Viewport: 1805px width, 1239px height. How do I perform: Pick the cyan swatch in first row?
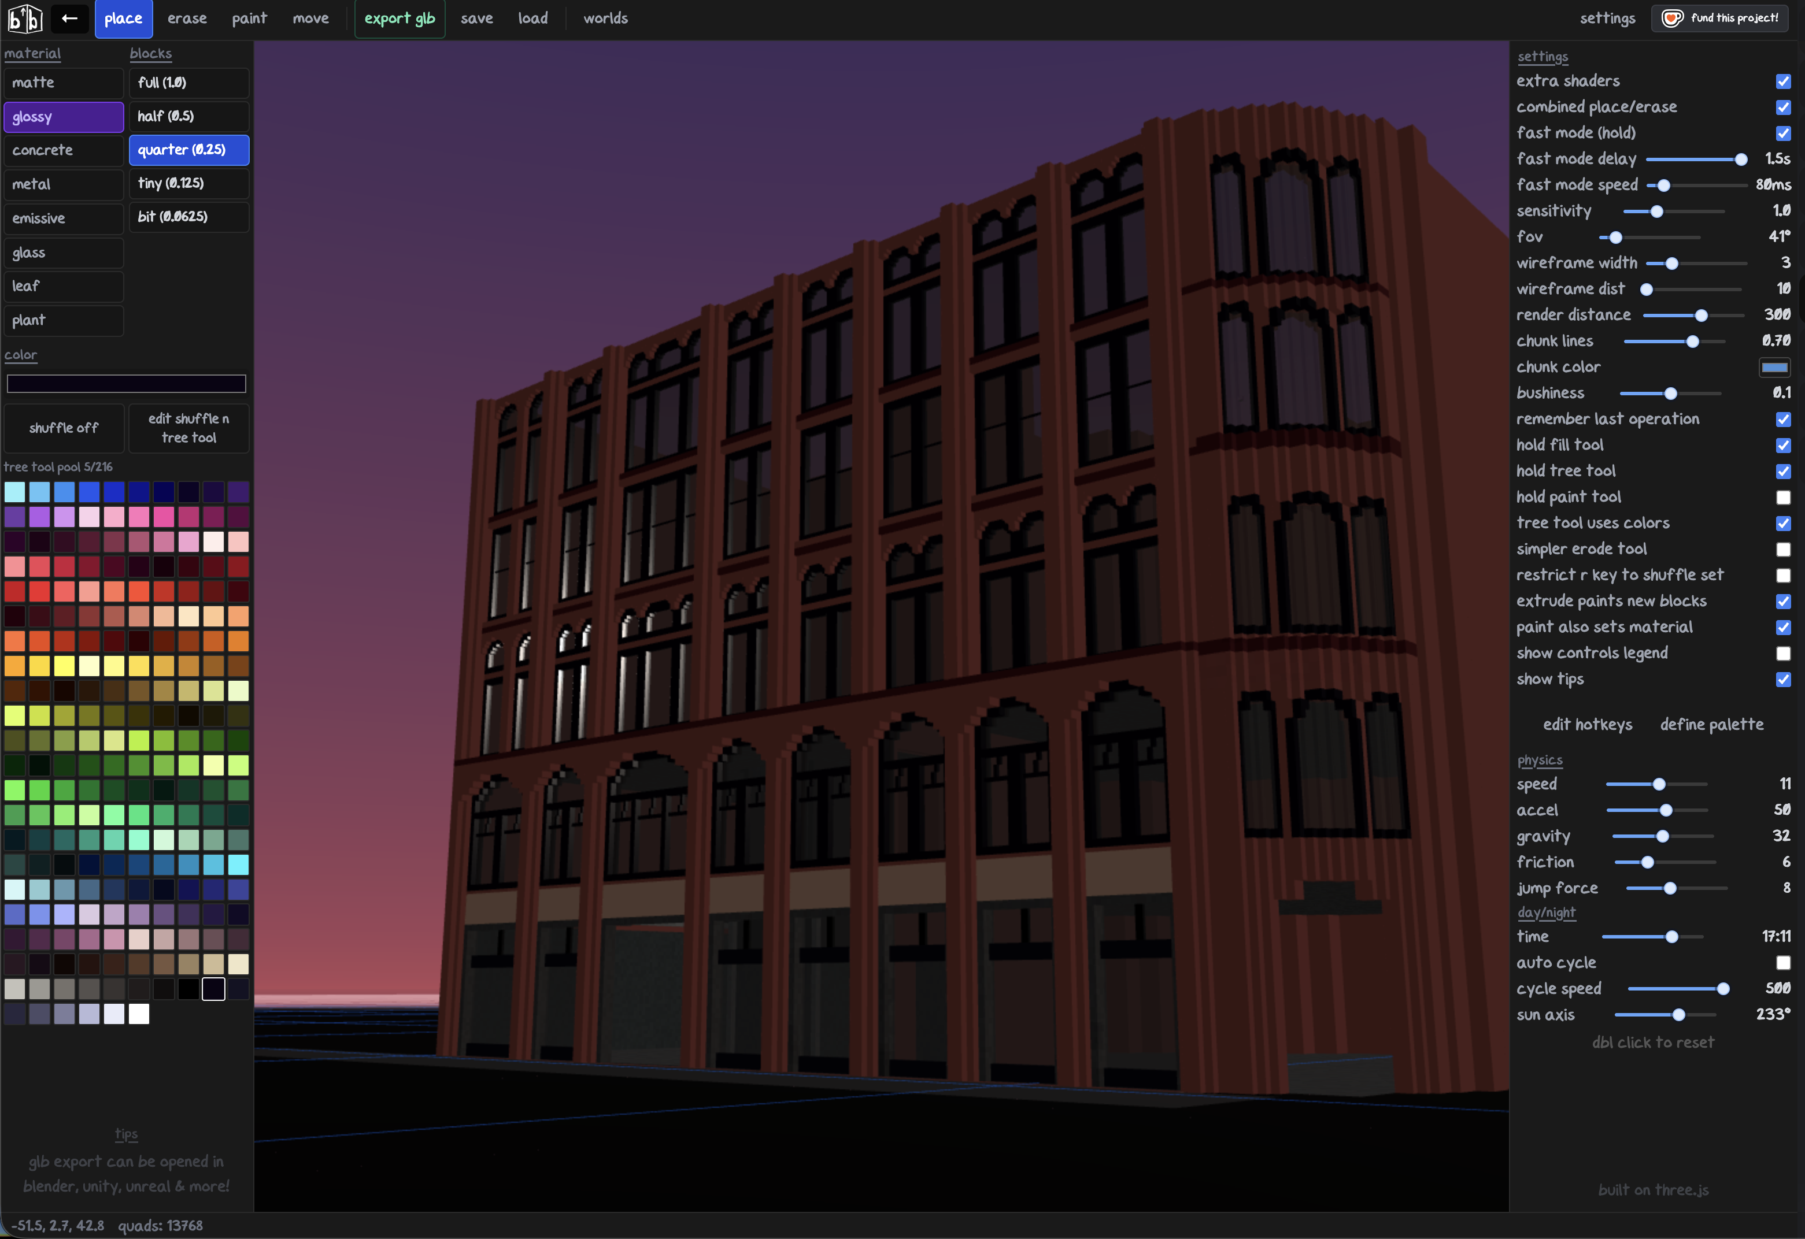15,491
